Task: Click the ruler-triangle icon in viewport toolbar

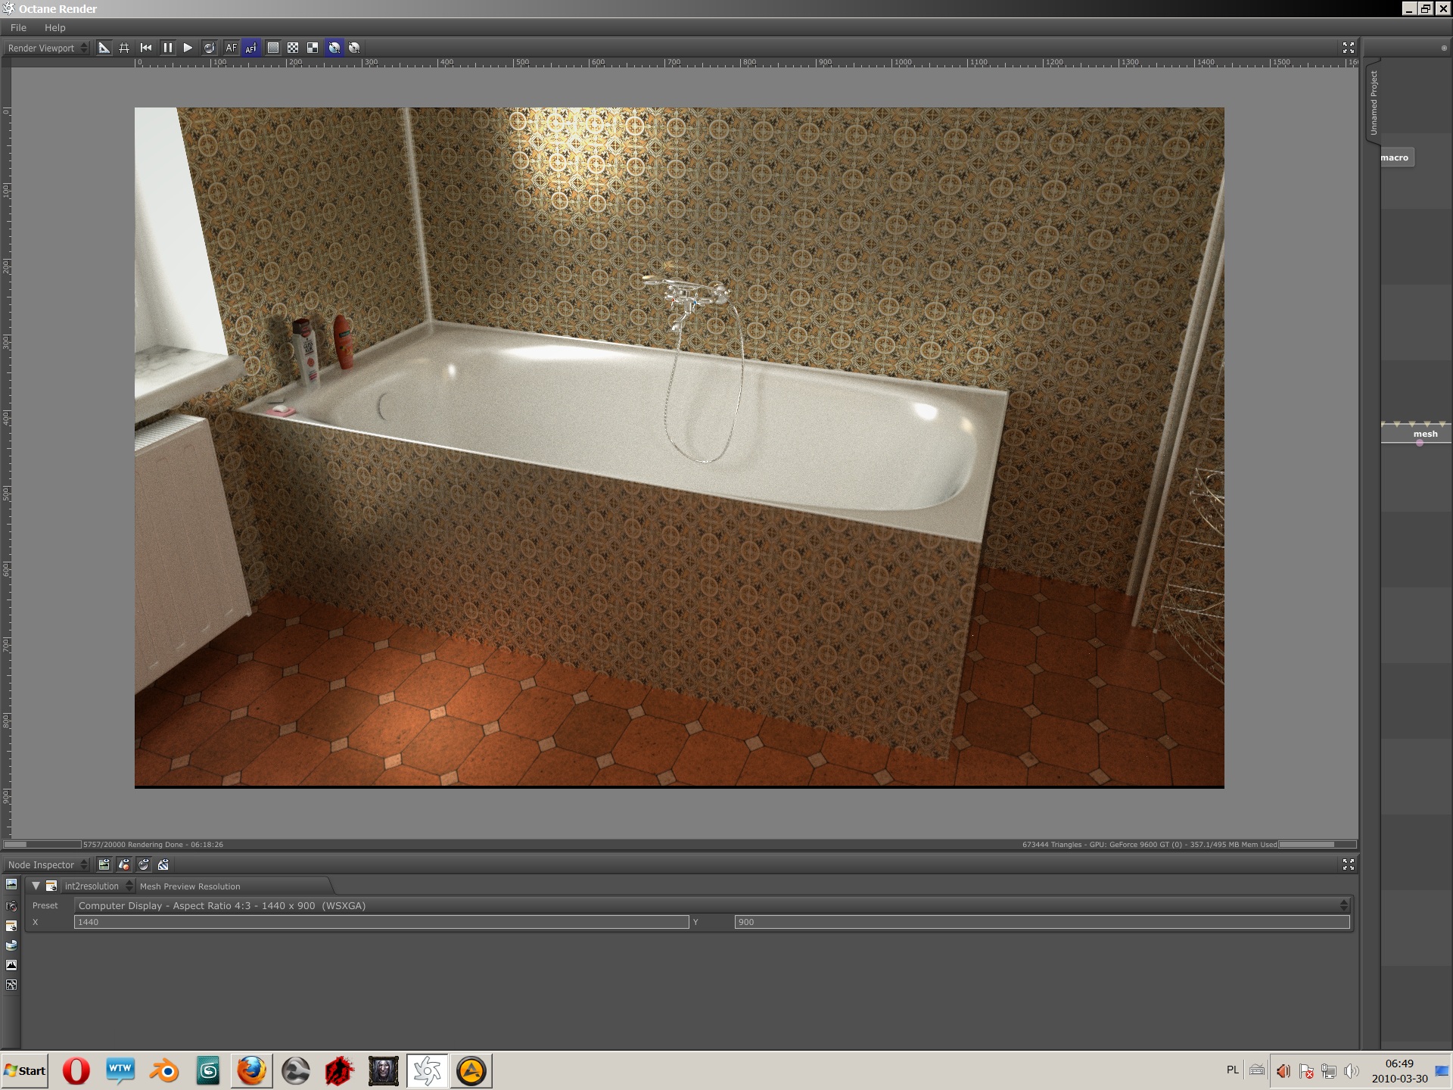Action: pyautogui.click(x=104, y=48)
